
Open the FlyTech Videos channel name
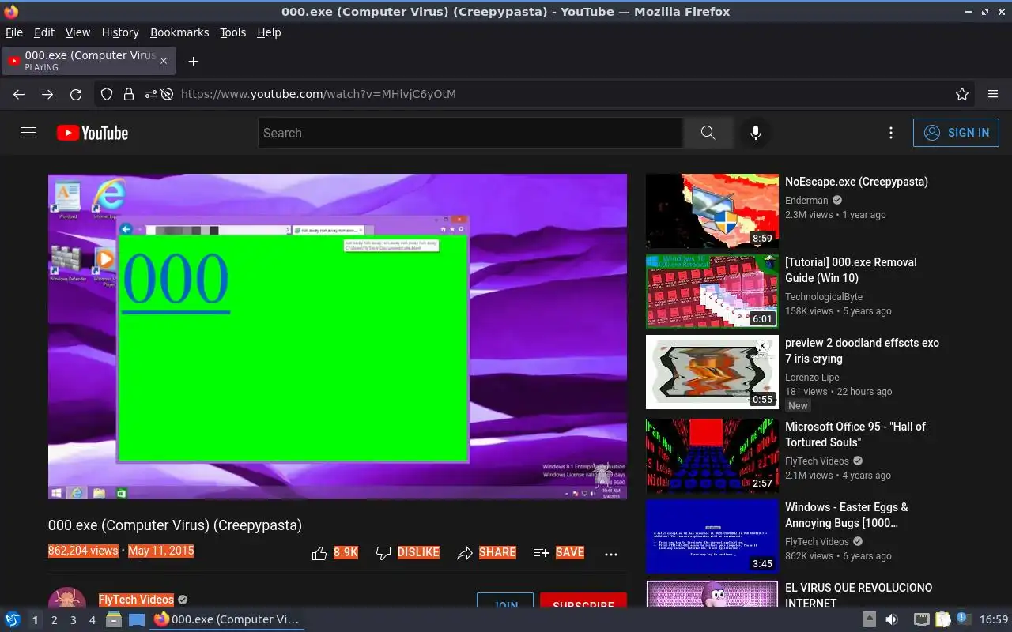(x=136, y=600)
